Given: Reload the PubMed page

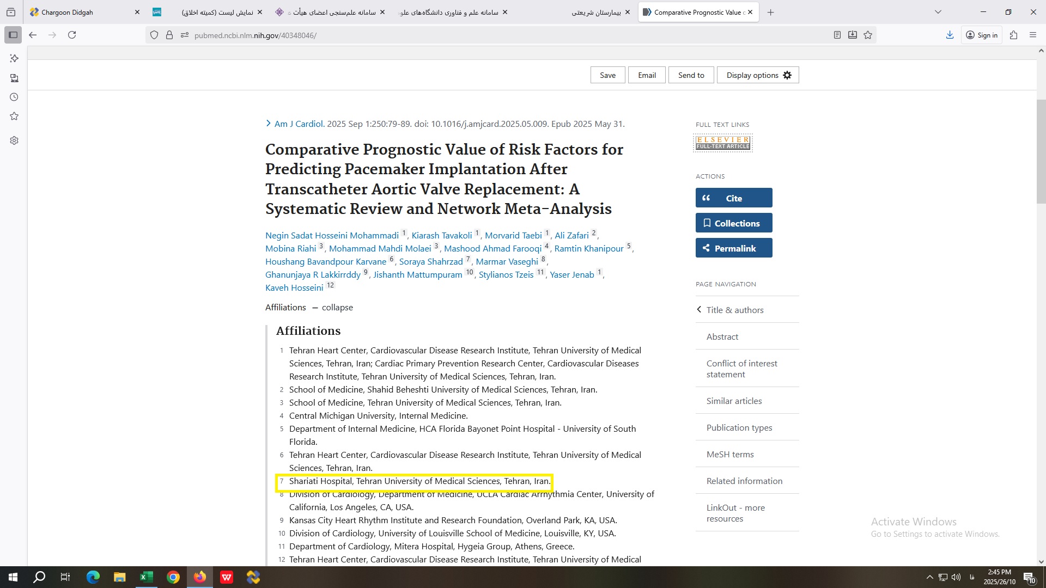Looking at the screenshot, I should (72, 35).
